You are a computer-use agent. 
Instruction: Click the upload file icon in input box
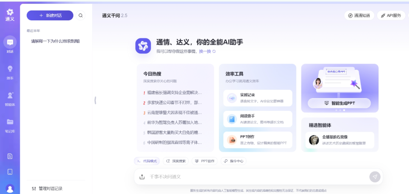click(142, 177)
